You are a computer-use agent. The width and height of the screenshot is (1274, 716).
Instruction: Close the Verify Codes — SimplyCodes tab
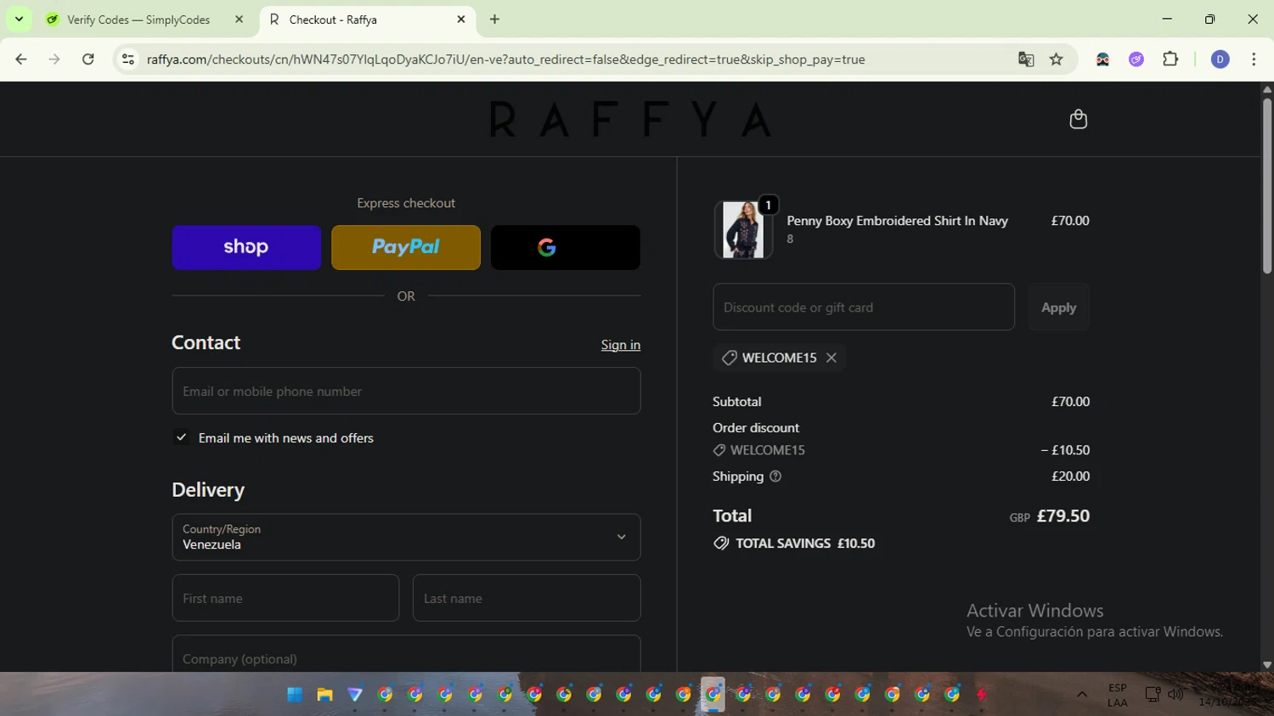[239, 20]
